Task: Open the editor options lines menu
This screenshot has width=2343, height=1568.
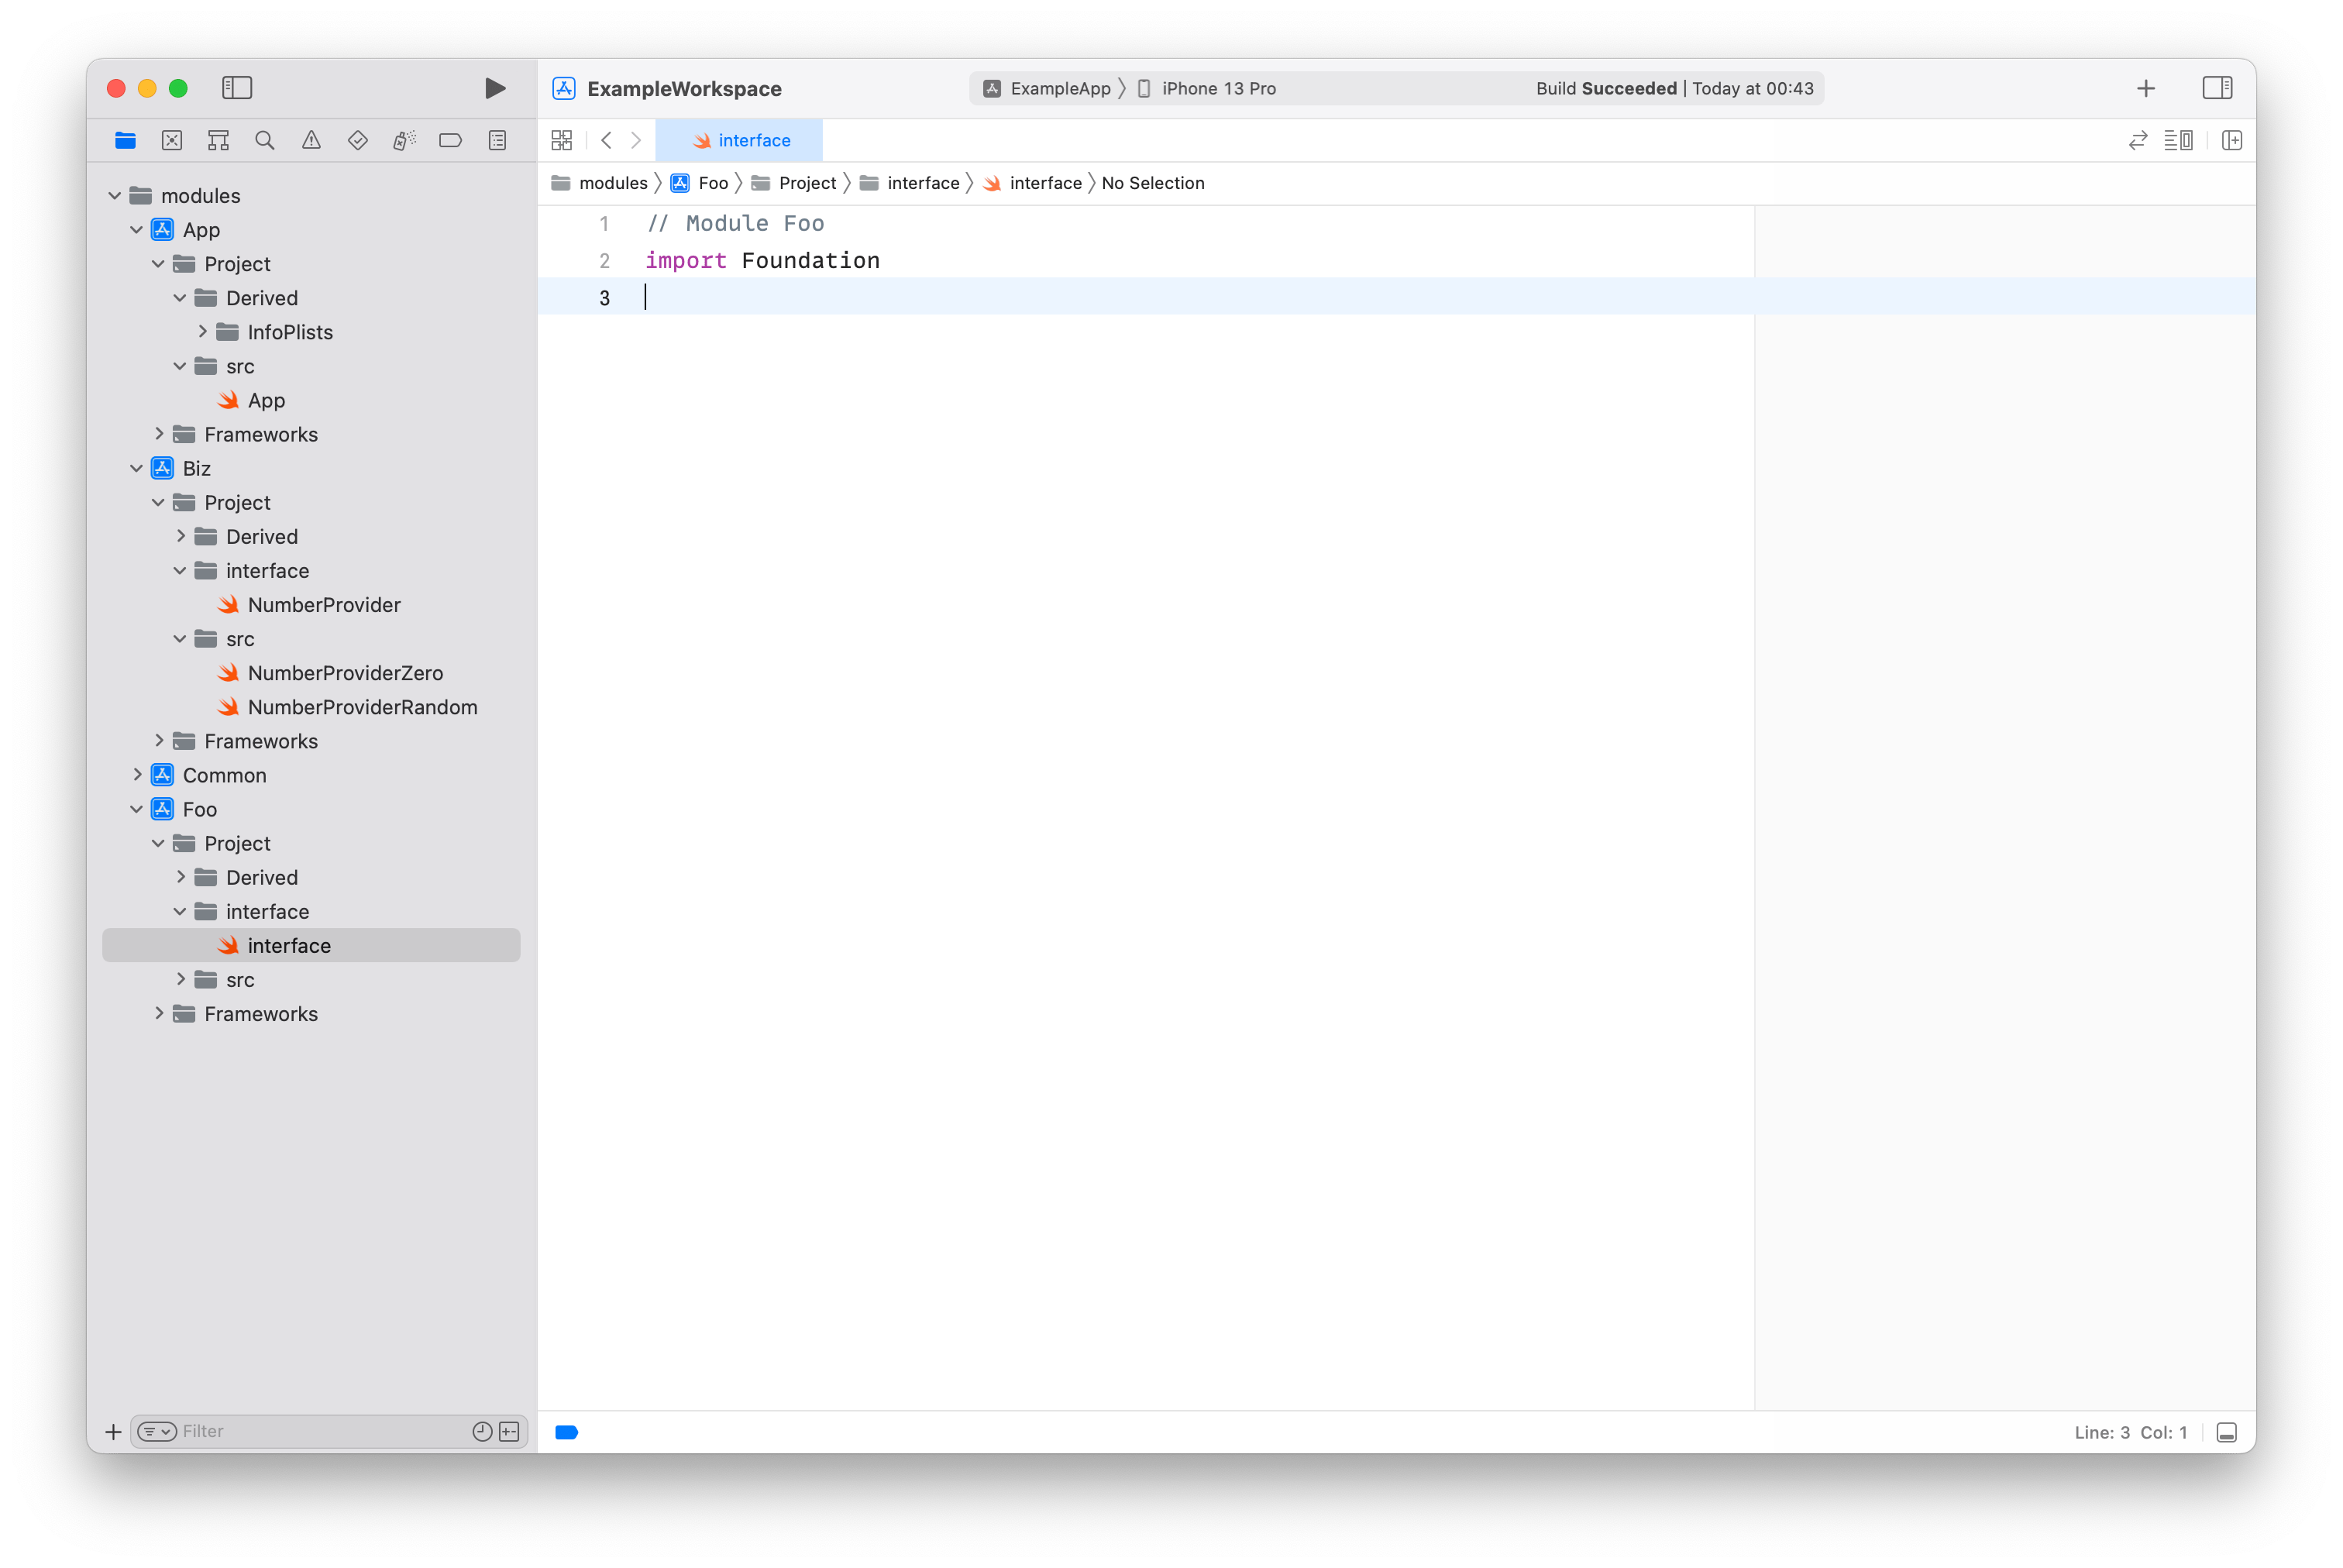Action: coord(2178,140)
